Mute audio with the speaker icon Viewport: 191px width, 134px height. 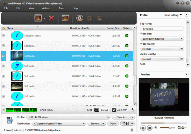[156, 127]
